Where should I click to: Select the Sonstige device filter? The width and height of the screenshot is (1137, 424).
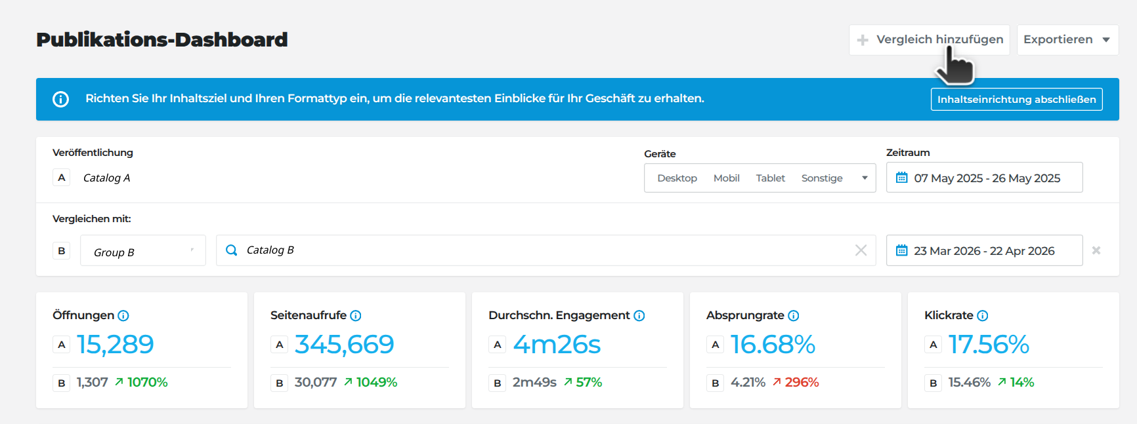click(822, 178)
